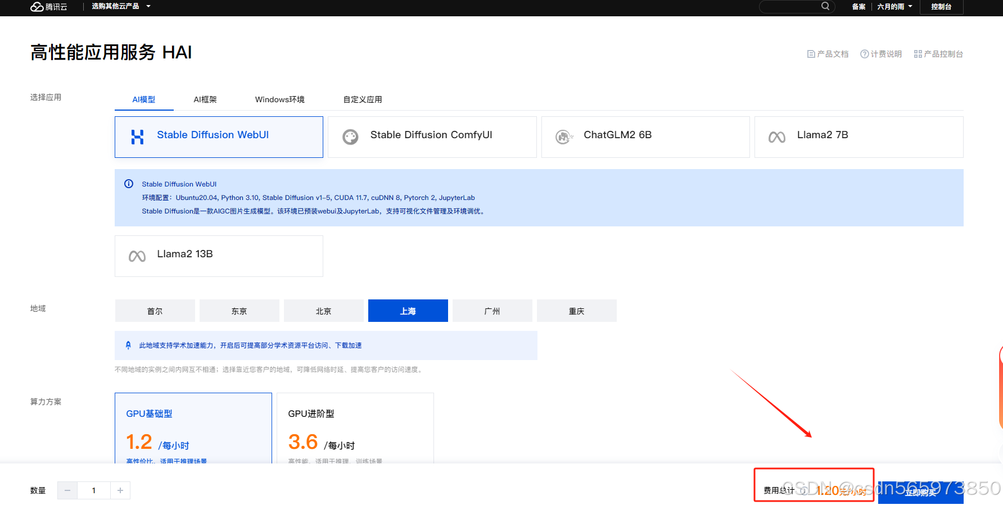Expand the 选购其他云产品 dropdown

point(121,6)
